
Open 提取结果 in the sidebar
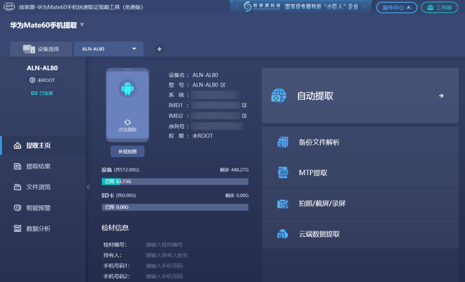(43, 166)
